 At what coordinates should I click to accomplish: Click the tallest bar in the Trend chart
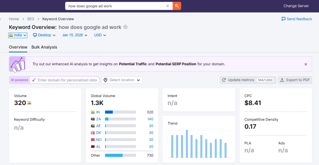(x=187, y=144)
